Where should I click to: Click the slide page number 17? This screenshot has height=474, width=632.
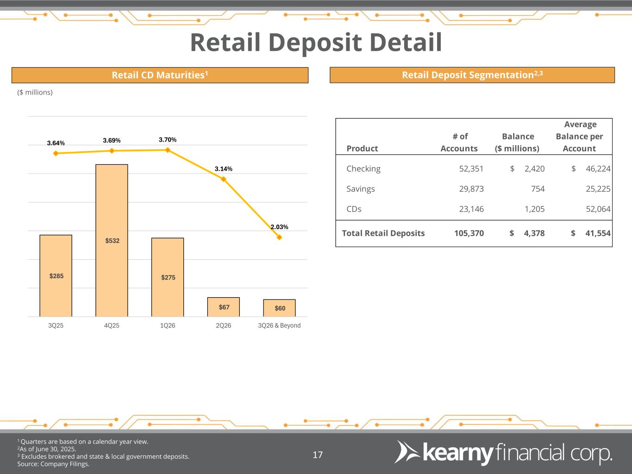point(318,455)
